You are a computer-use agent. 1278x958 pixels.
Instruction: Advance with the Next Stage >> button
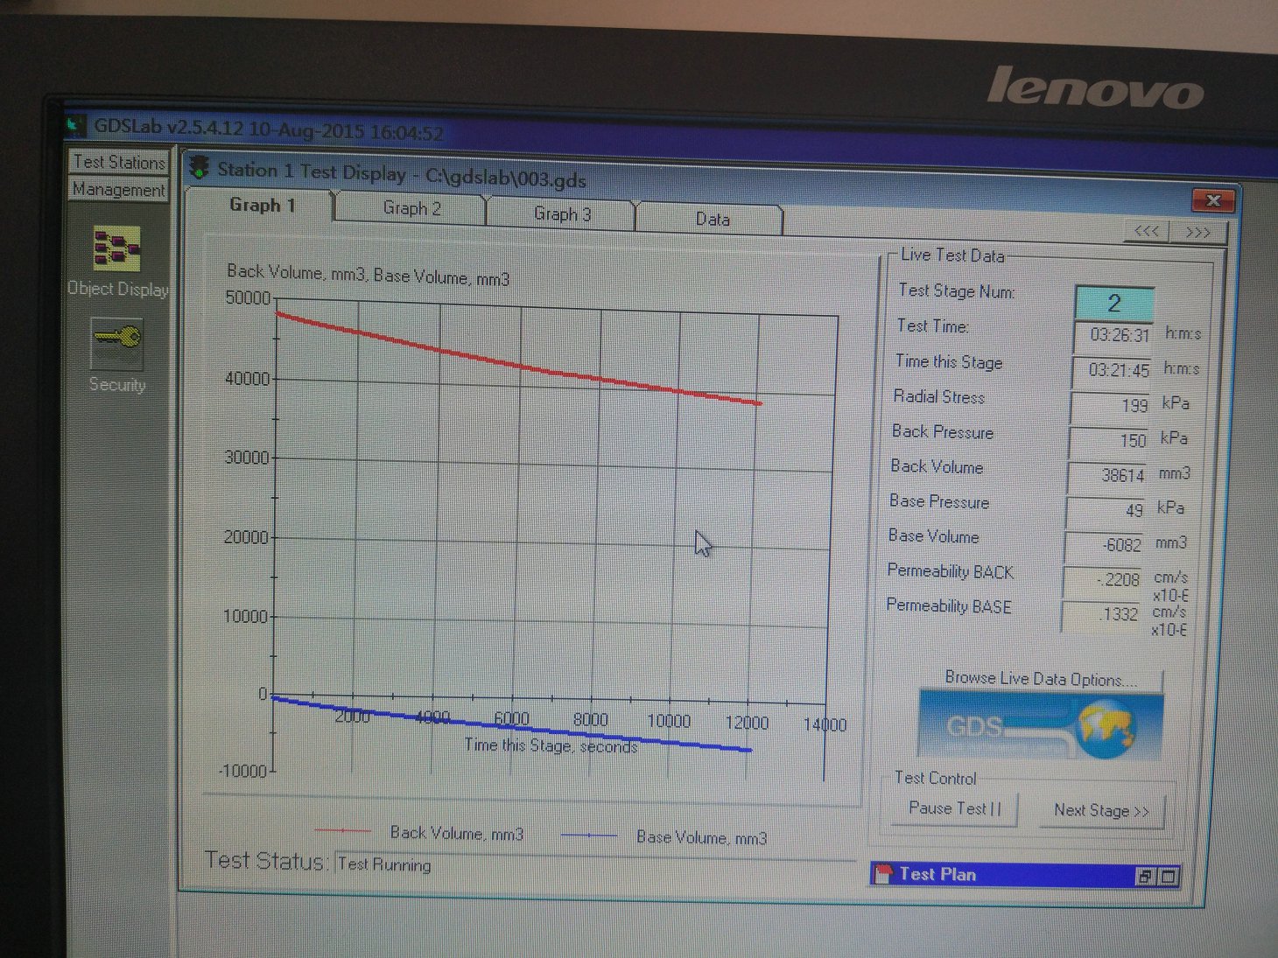[1101, 811]
